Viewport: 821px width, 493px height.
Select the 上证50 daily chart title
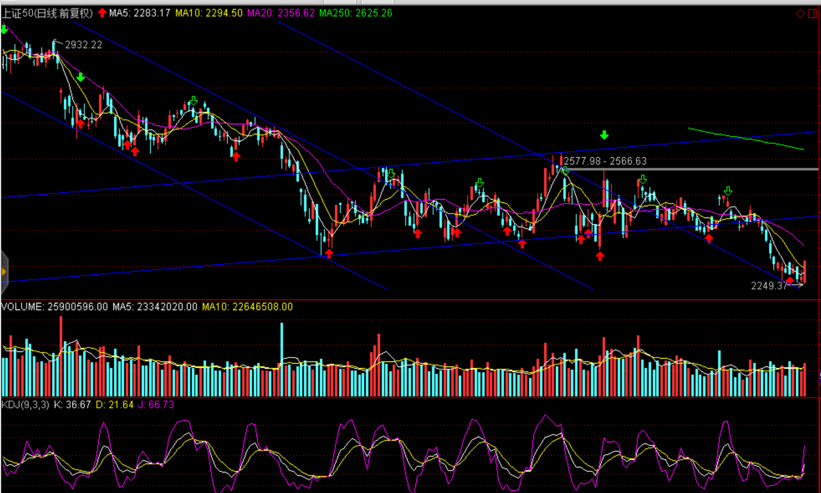47,13
